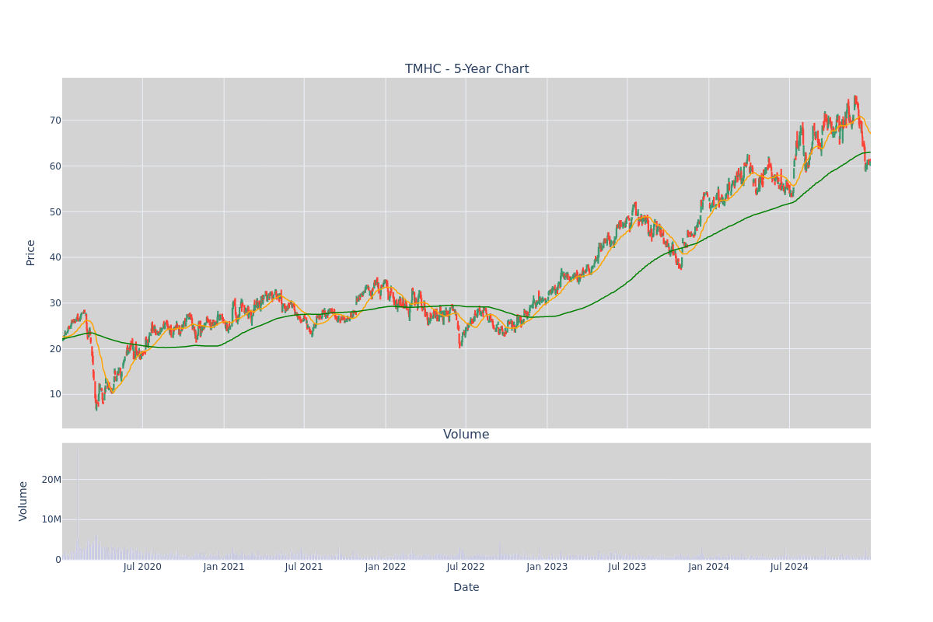Screen dimensions: 933x622
Task: Select the Jul 2022 date label
Action: coord(466,567)
